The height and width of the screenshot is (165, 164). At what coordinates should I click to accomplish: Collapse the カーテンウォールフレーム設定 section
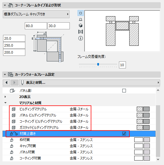point(5,75)
